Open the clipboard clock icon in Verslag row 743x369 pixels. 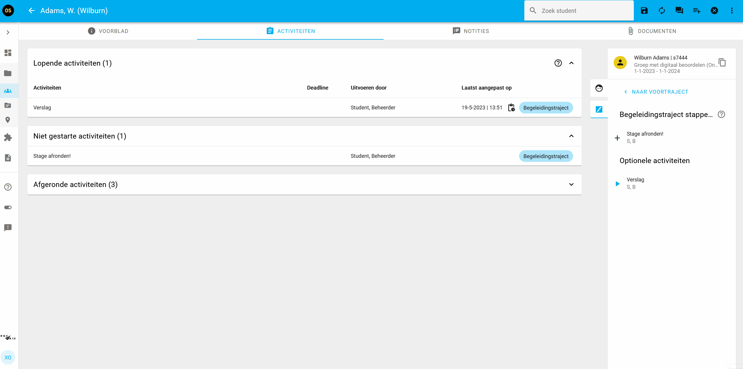(x=511, y=108)
